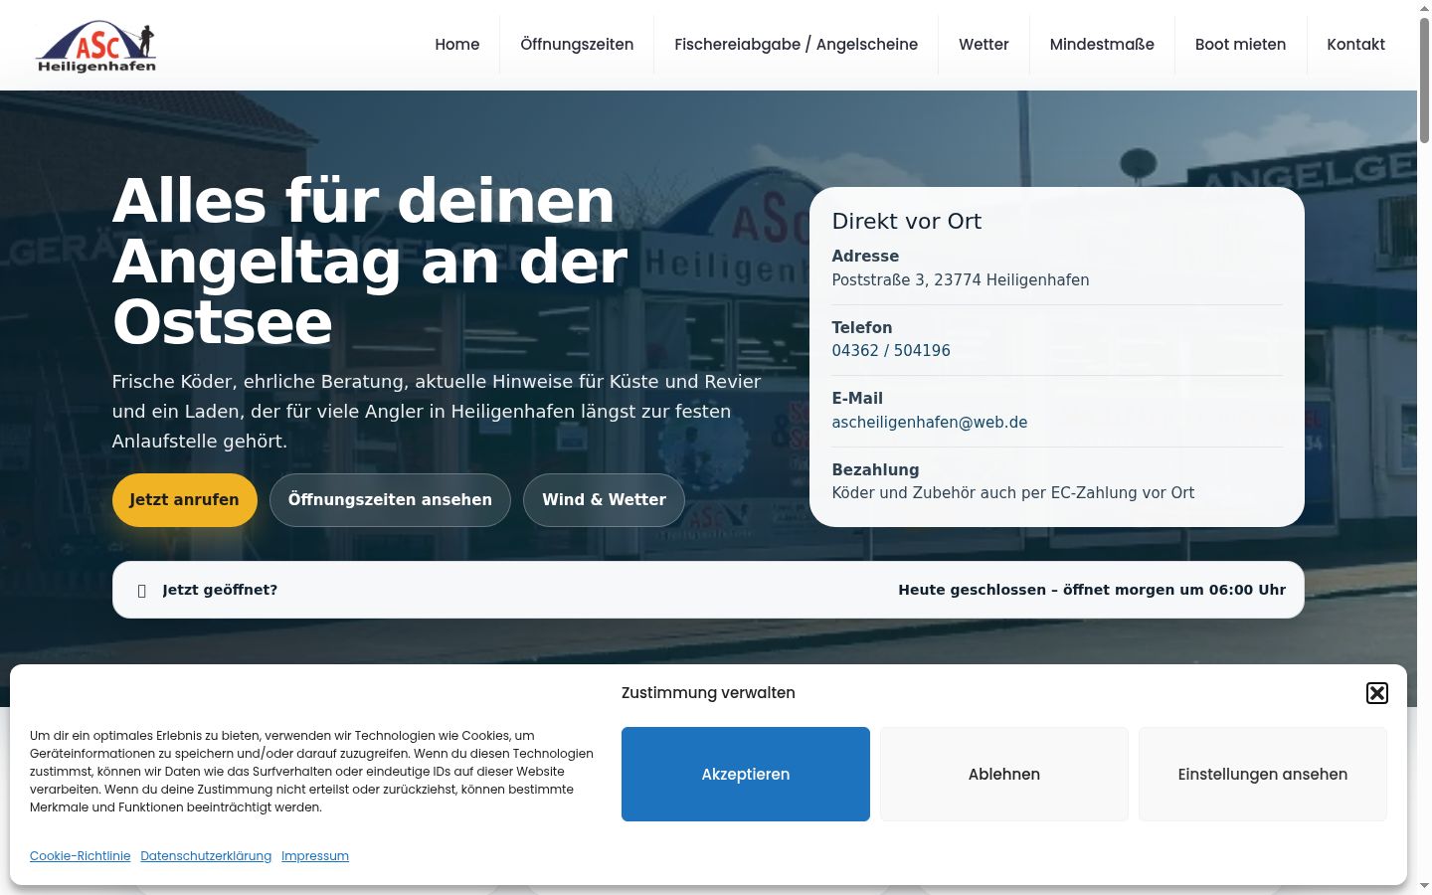
Task: Select the Wetter menu item
Action: [x=984, y=45]
